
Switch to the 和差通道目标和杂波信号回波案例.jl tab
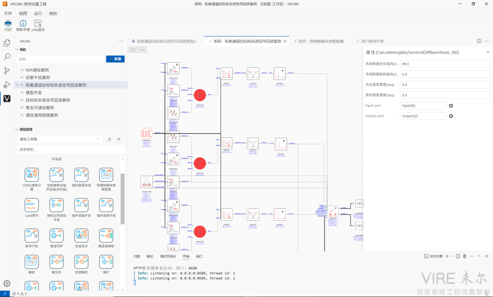point(166,41)
